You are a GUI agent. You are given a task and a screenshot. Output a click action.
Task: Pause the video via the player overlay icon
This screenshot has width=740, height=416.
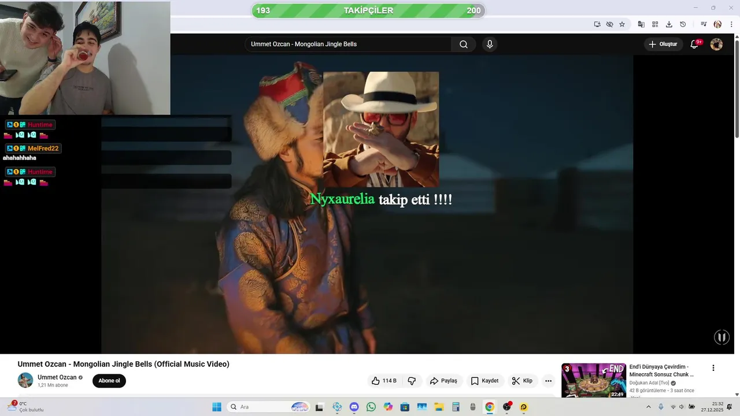coord(721,337)
